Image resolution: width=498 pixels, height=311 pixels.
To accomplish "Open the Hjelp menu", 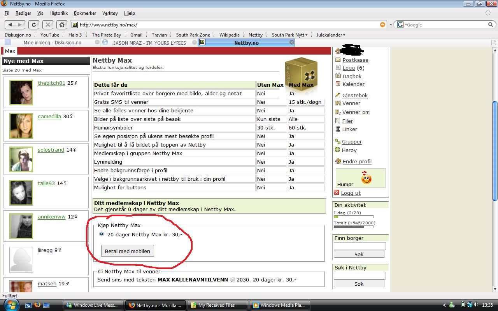I will point(130,13).
